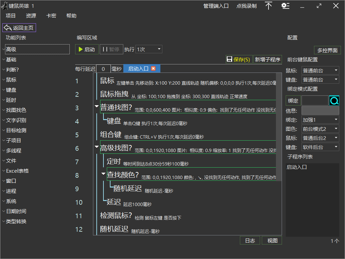
Task: Close the 启动入口 tab
Action: [x=153, y=68]
